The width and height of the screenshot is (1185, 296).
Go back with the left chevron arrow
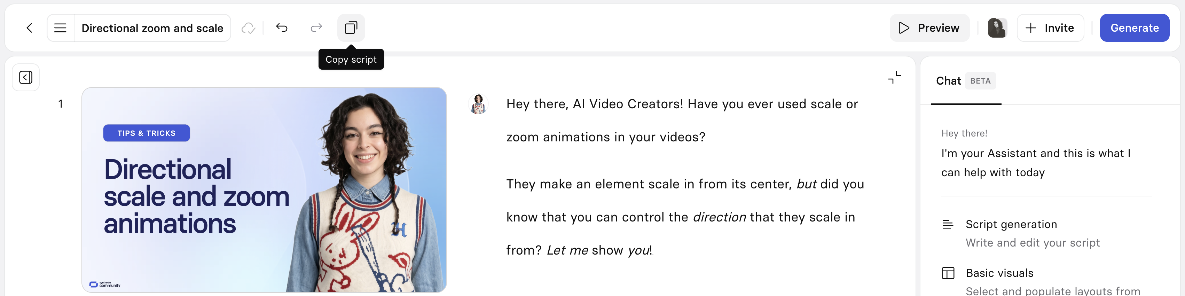coord(30,28)
